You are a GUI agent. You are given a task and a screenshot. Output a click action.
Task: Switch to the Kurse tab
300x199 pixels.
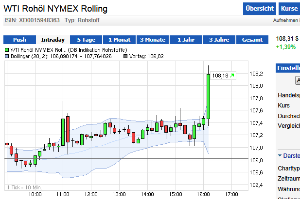(289, 9)
